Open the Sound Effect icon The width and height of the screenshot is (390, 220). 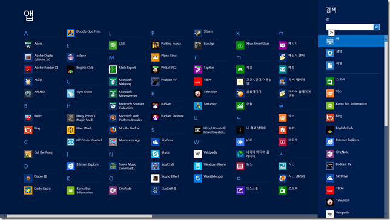(x=156, y=178)
